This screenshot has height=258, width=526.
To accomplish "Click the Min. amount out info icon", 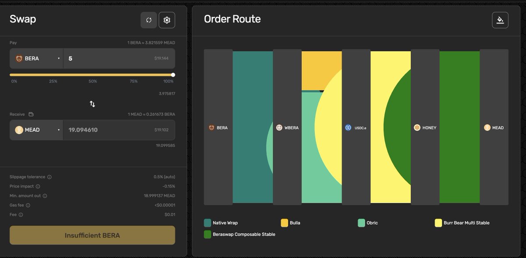I will (45, 196).
